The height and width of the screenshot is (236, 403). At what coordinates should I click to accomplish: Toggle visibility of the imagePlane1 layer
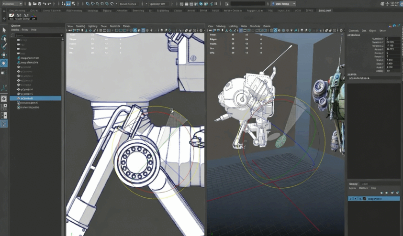[x=351, y=199]
